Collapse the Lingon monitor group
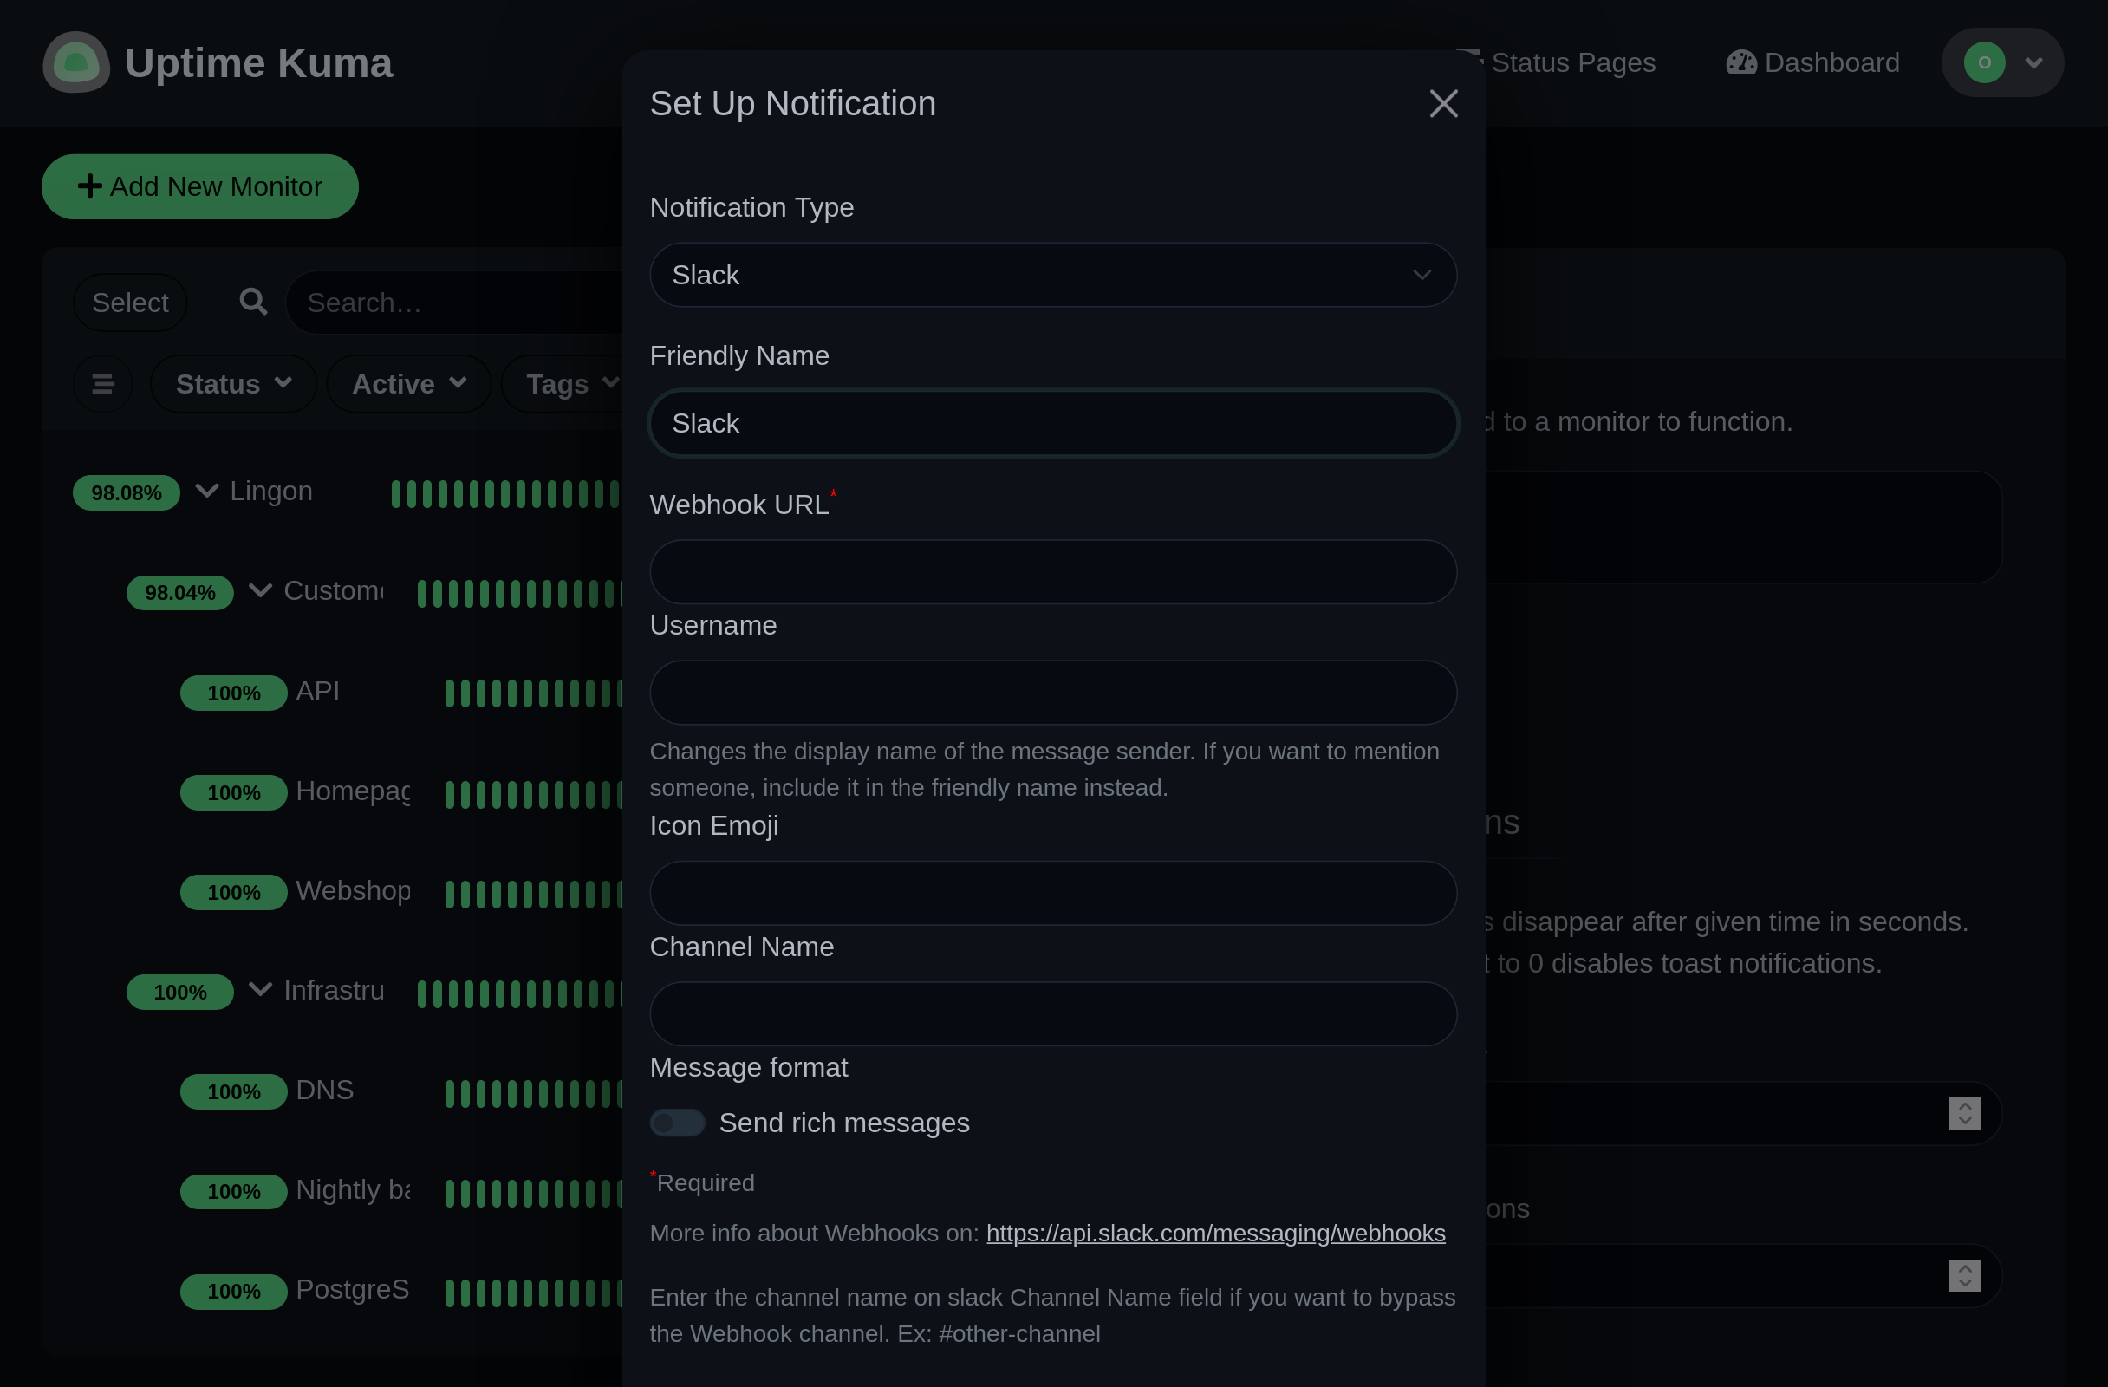The image size is (2108, 1387). click(x=206, y=491)
